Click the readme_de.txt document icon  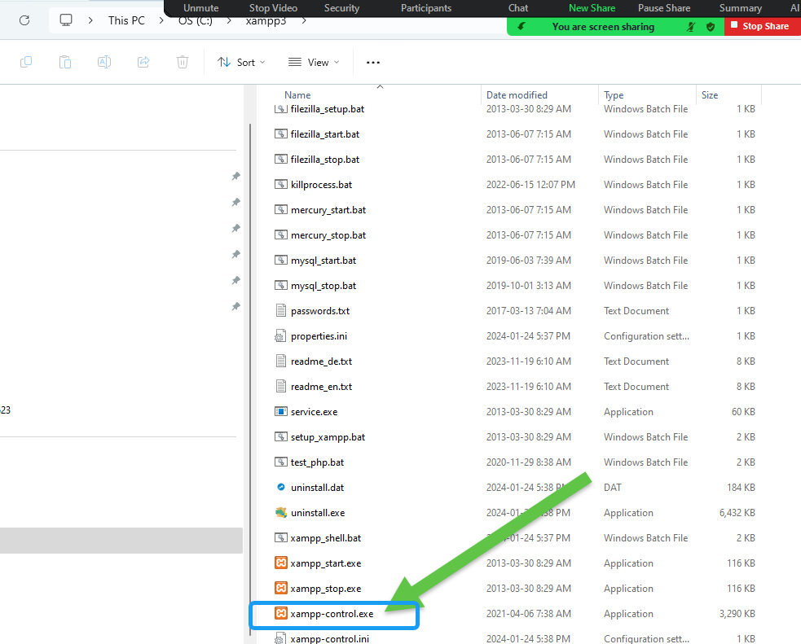(x=280, y=361)
